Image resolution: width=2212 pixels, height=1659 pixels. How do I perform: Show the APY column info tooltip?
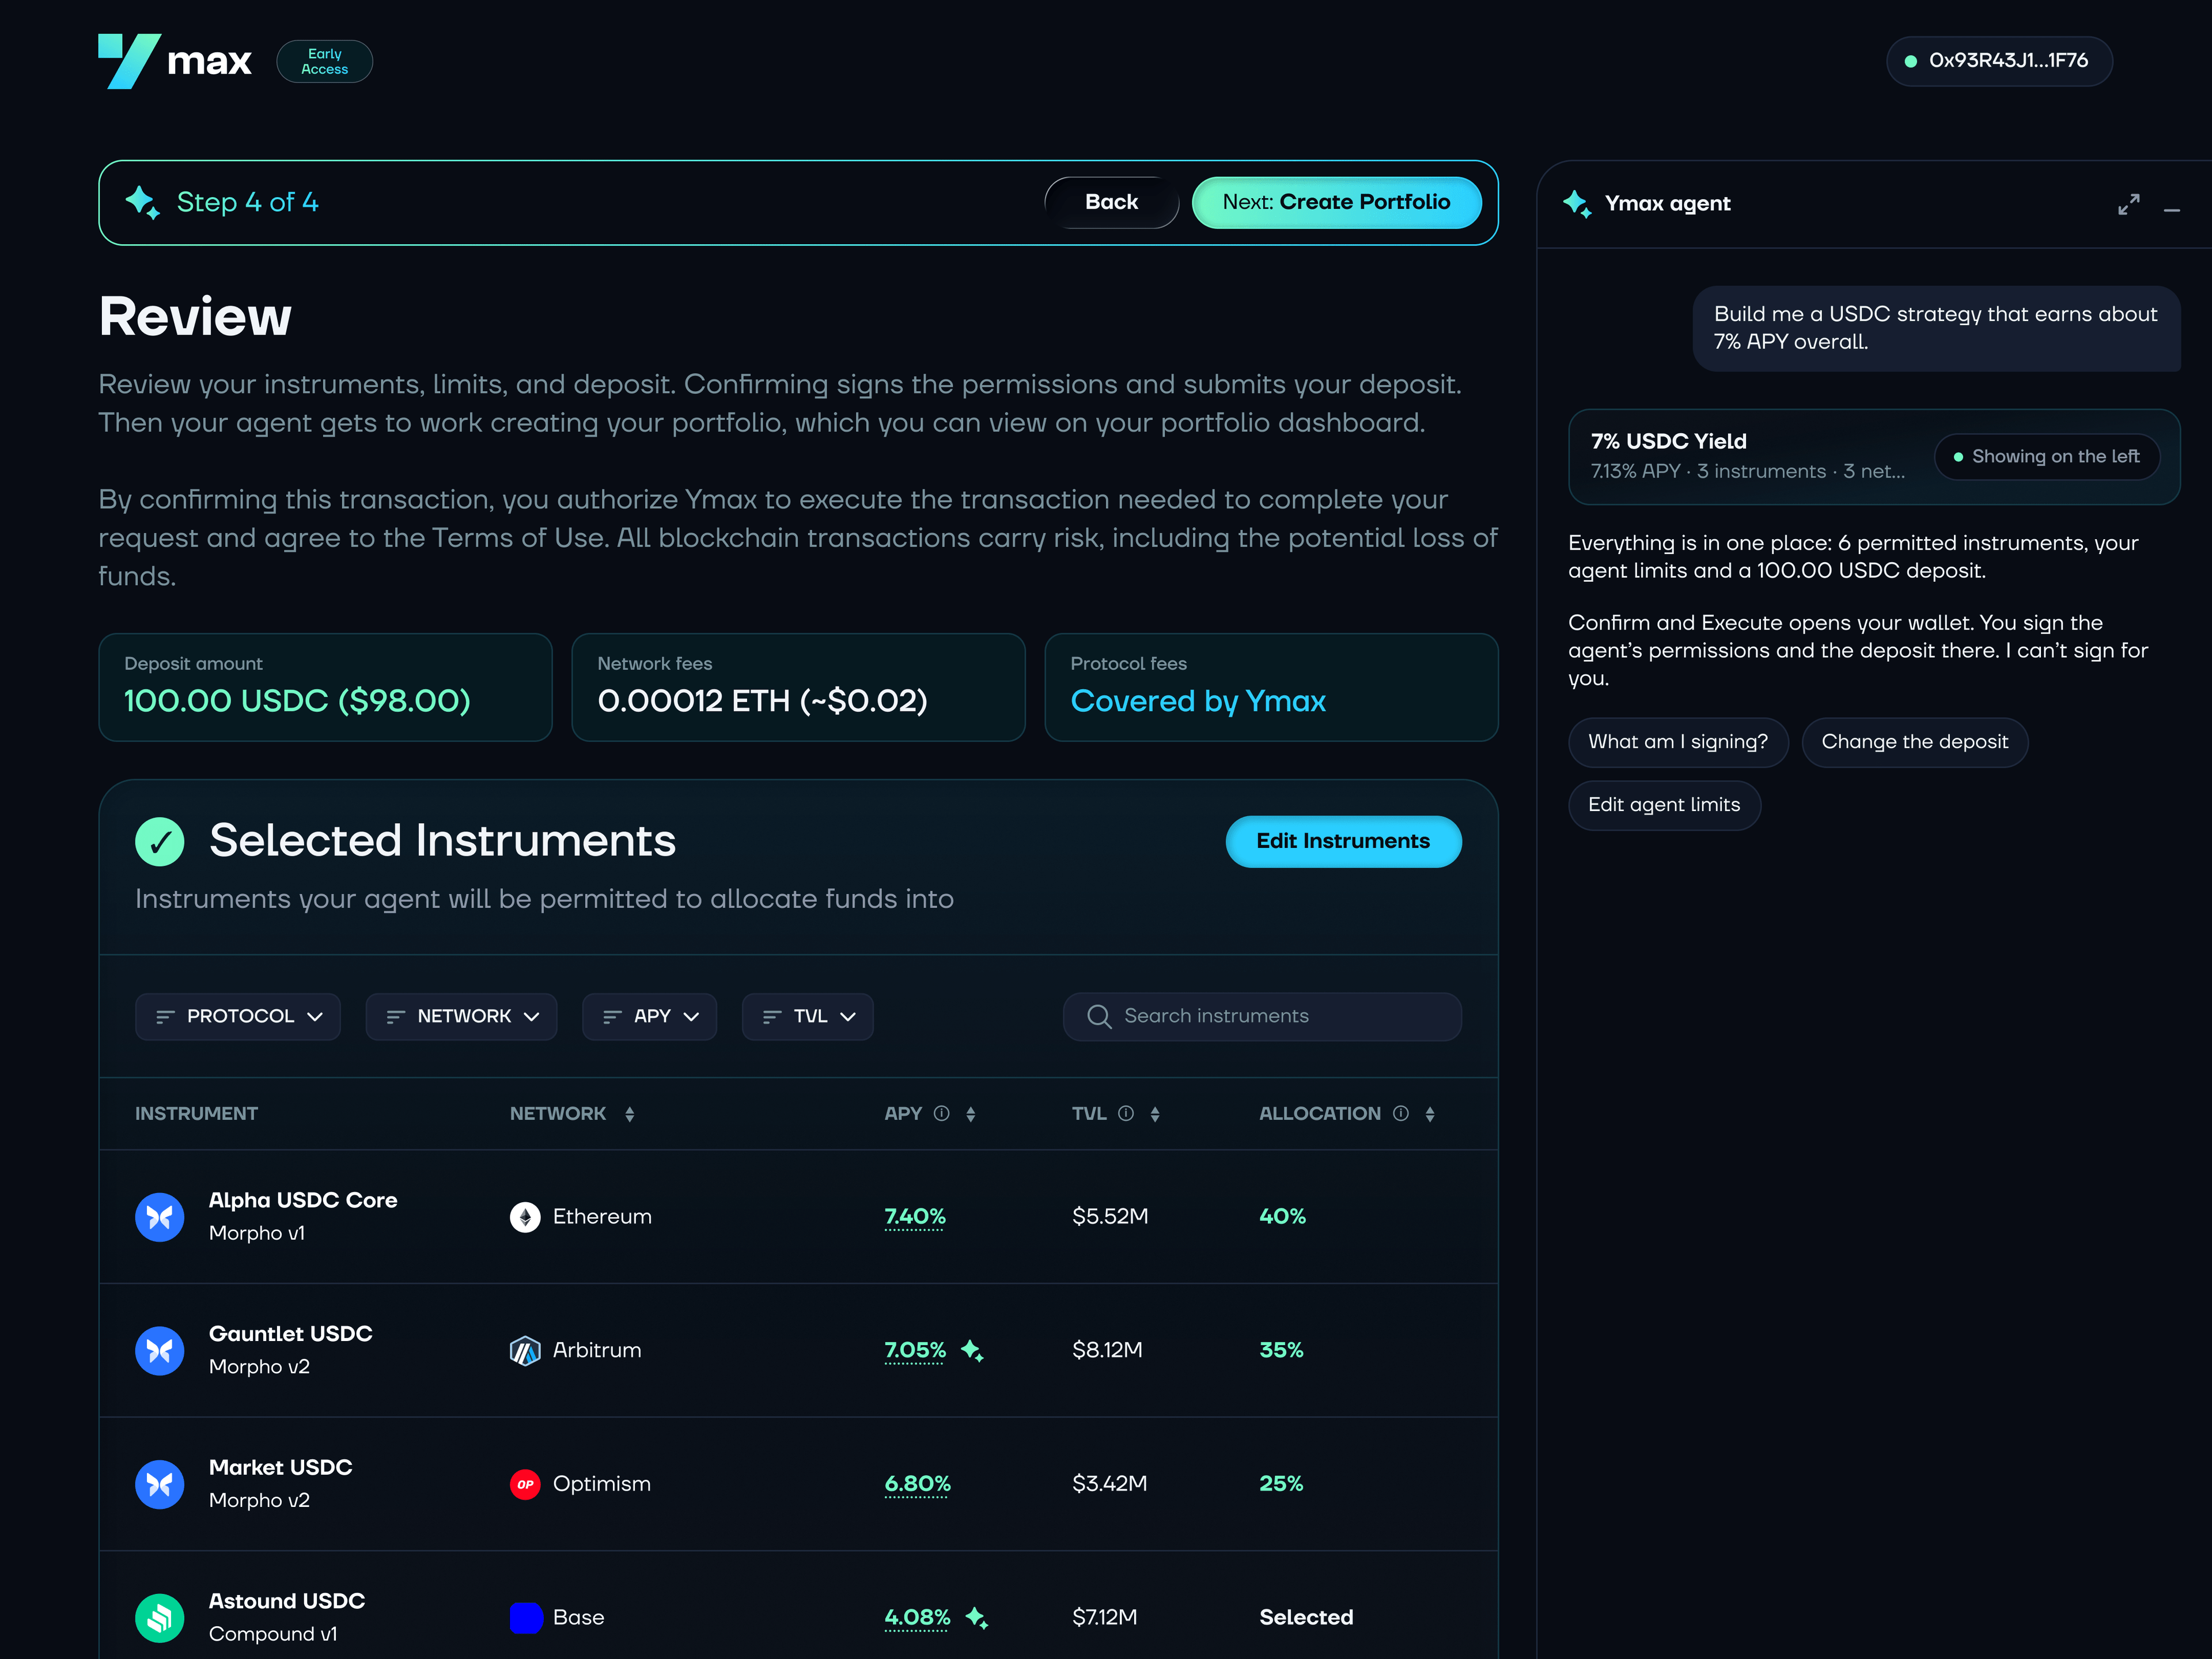tap(941, 1113)
